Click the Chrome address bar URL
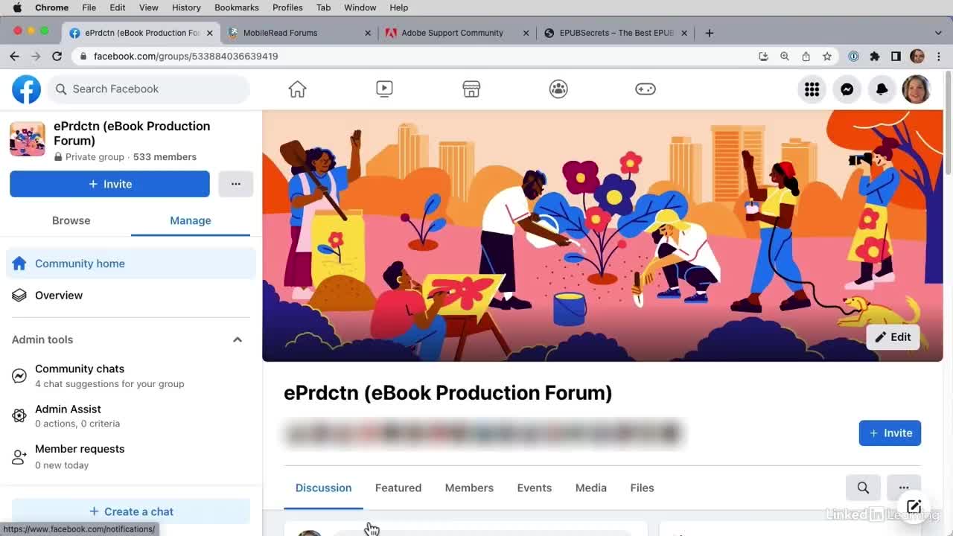953x536 pixels. coord(186,57)
